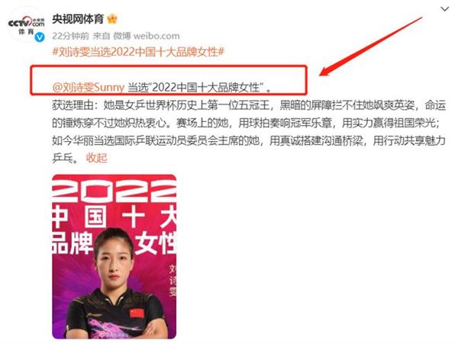This screenshot has height=344, width=458.
Task: Expand the post options chevron menu
Action: point(444,9)
